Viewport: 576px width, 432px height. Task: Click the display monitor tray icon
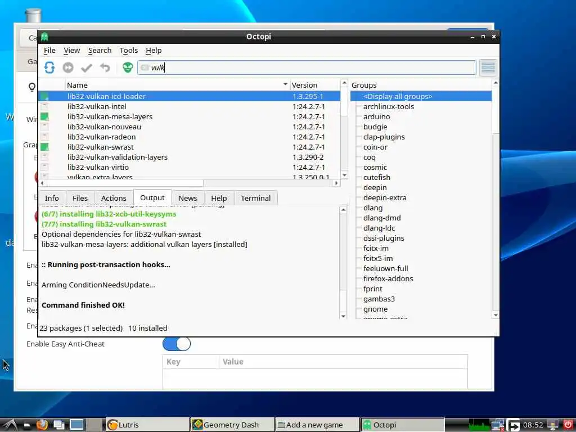(553, 425)
